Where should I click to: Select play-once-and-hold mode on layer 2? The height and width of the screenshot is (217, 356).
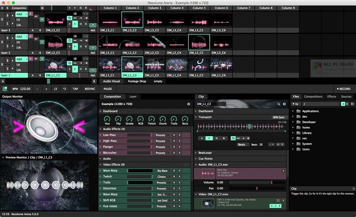pos(86,40)
